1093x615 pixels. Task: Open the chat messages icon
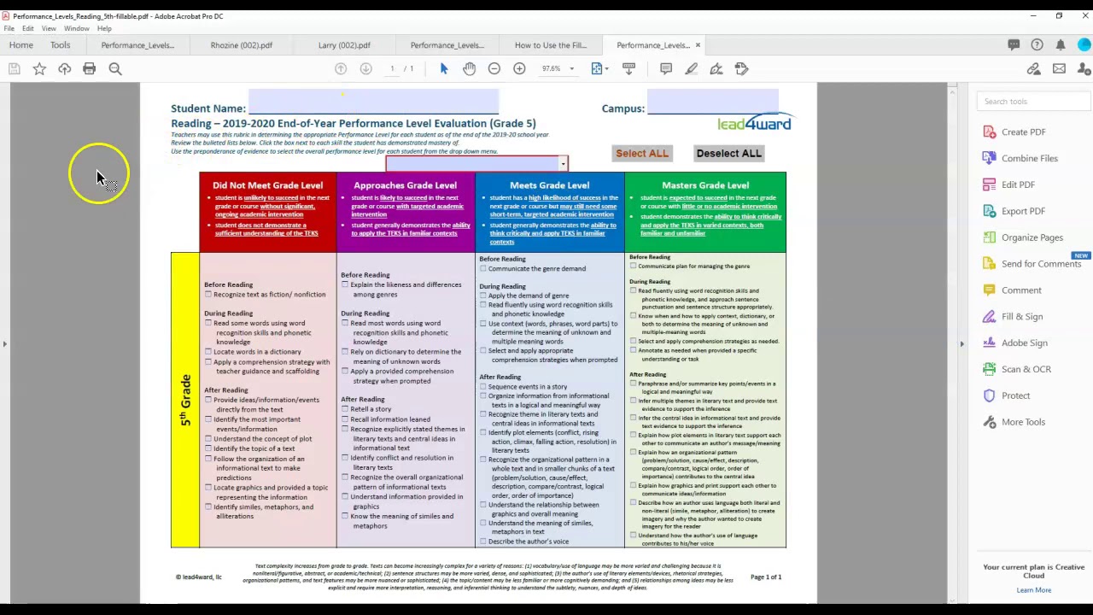[x=1014, y=44]
